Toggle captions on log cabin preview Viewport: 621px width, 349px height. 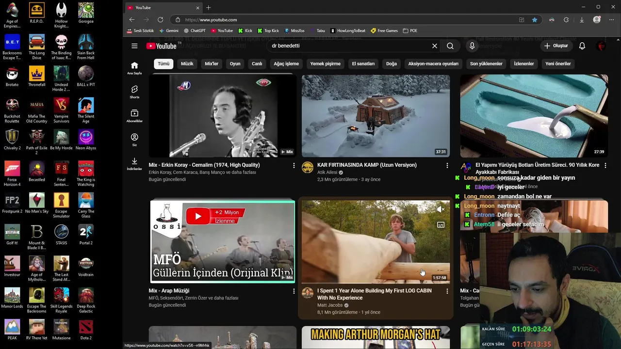441,225
